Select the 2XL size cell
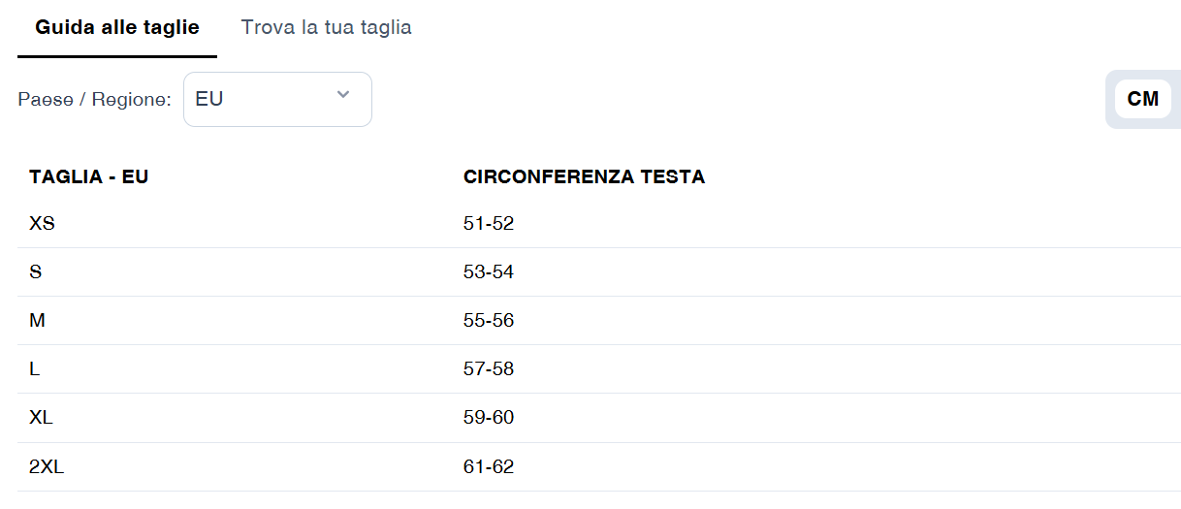The width and height of the screenshot is (1181, 509). tap(47, 466)
